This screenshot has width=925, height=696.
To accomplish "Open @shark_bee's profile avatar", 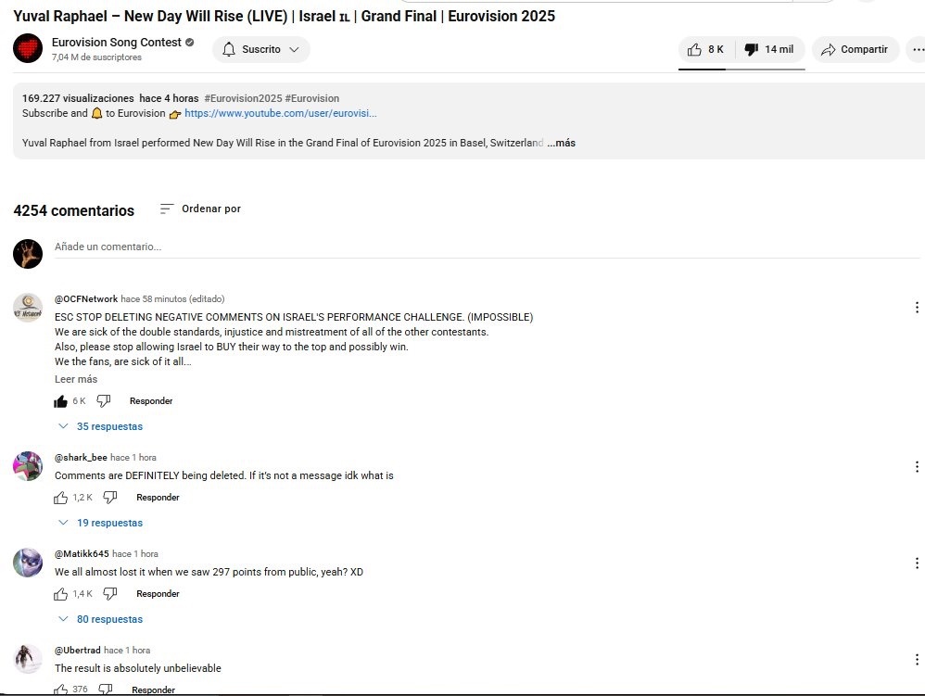I will pos(28,466).
